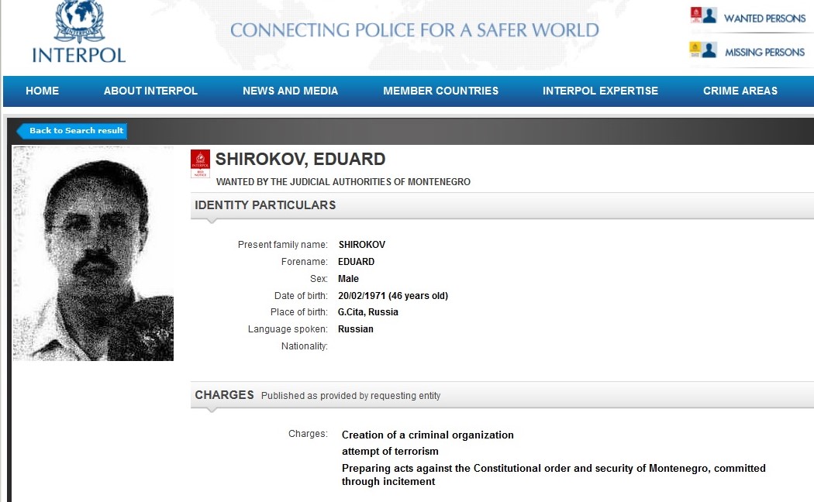Click the red Wanted Persons icon

coord(703,15)
